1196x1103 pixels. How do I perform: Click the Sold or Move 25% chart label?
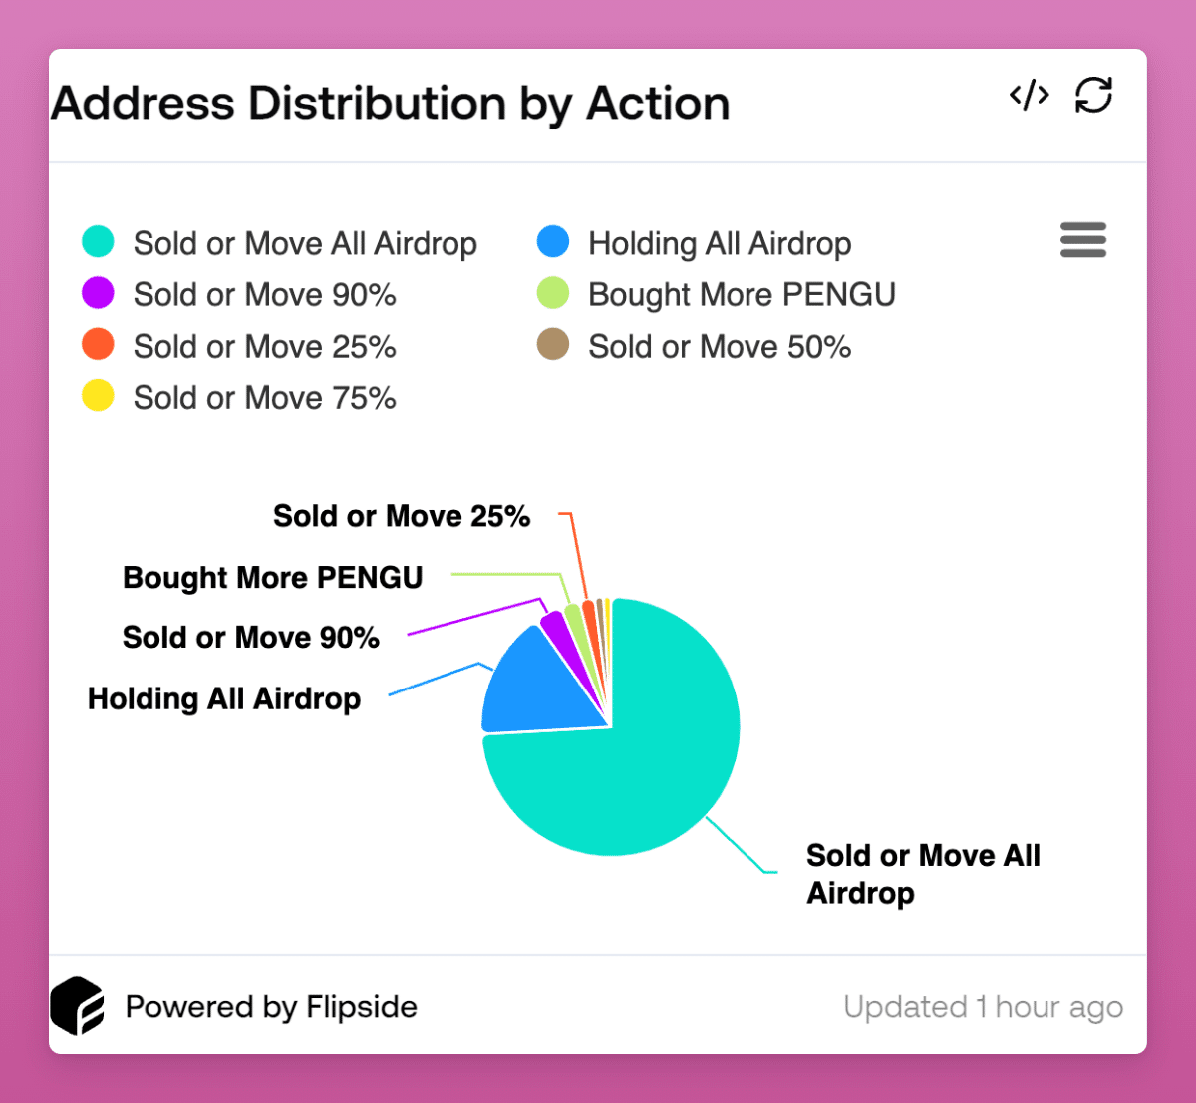402,516
